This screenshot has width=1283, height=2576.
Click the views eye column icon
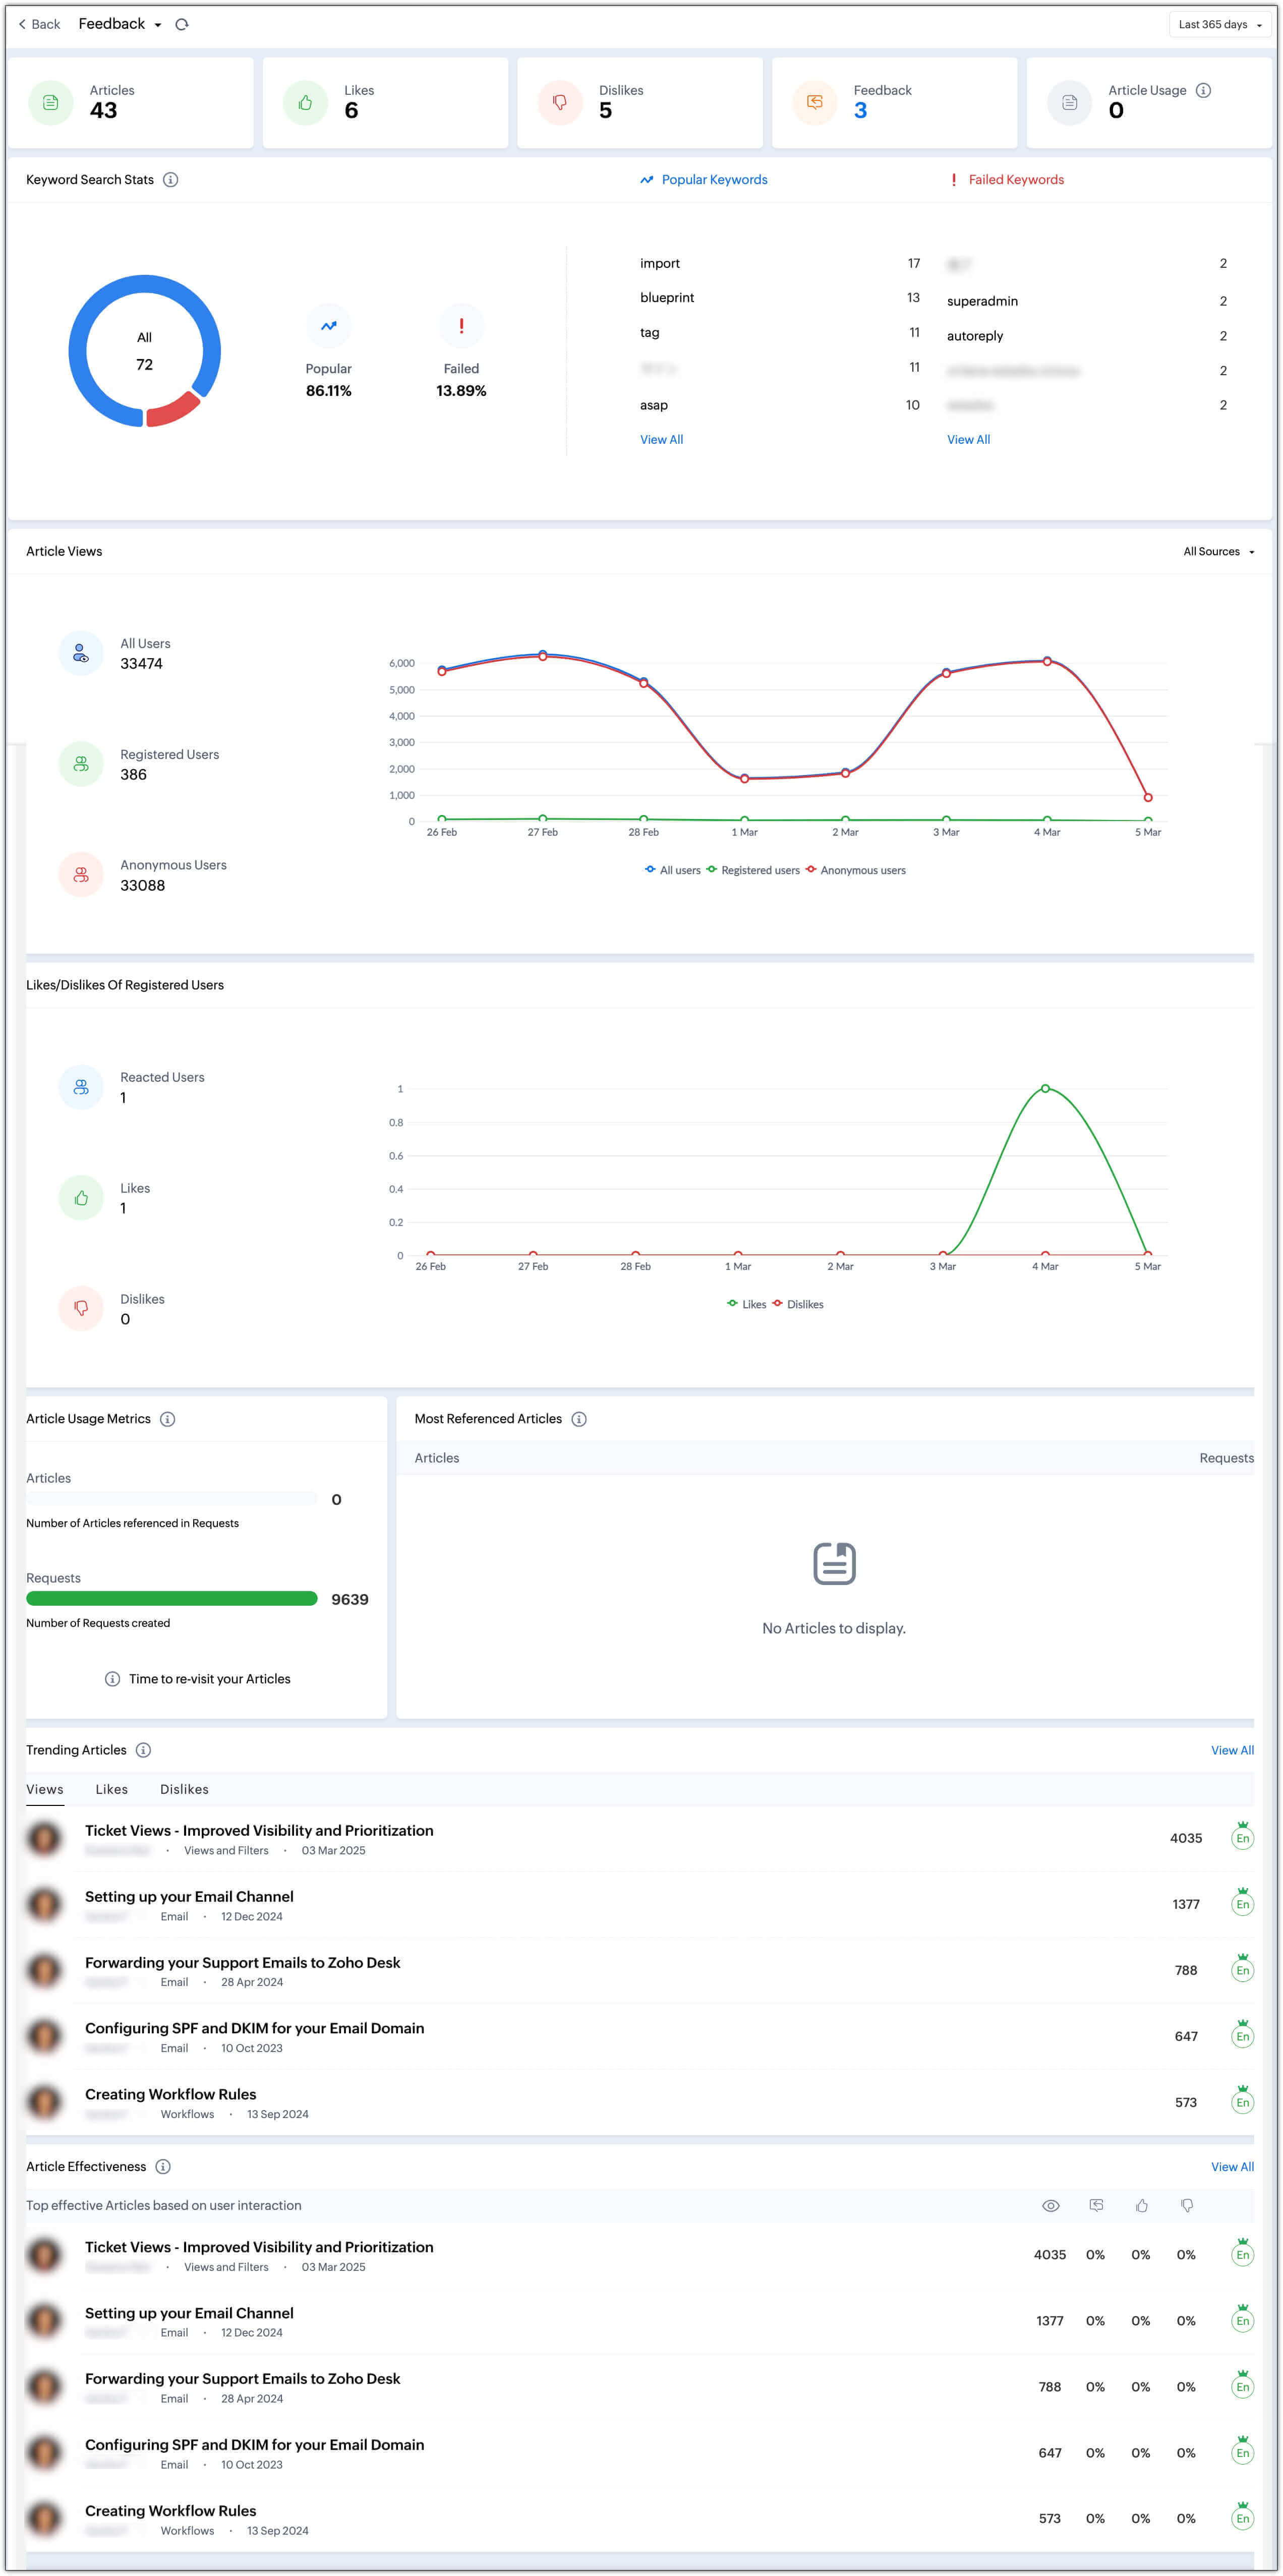[1050, 2205]
